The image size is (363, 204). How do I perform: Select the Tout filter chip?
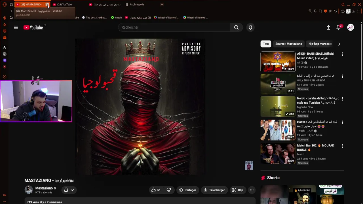tap(266, 44)
